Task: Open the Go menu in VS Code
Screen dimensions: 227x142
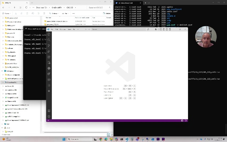Action: 74,29
